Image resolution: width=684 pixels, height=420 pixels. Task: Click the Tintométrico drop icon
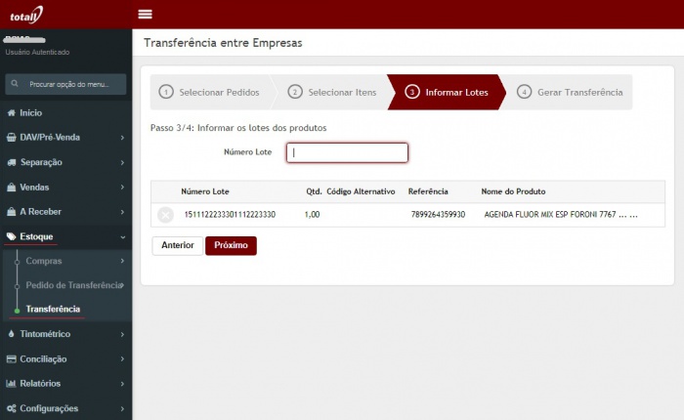click(x=12, y=334)
